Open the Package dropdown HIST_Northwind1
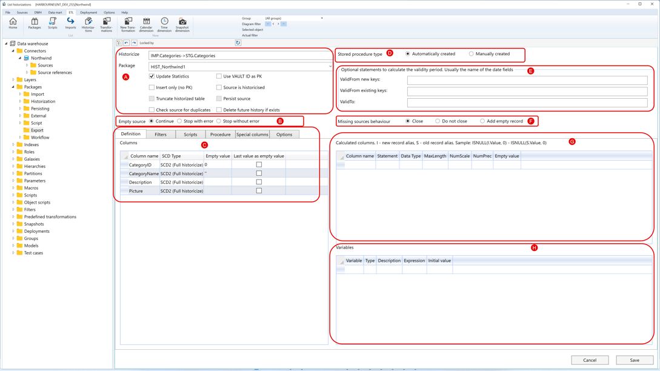 click(x=330, y=67)
